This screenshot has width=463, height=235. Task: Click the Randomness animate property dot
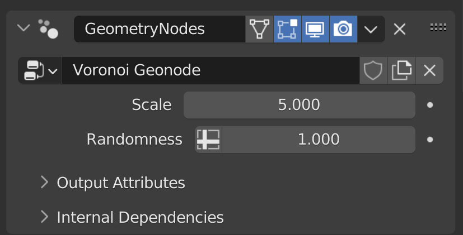pyautogui.click(x=430, y=140)
